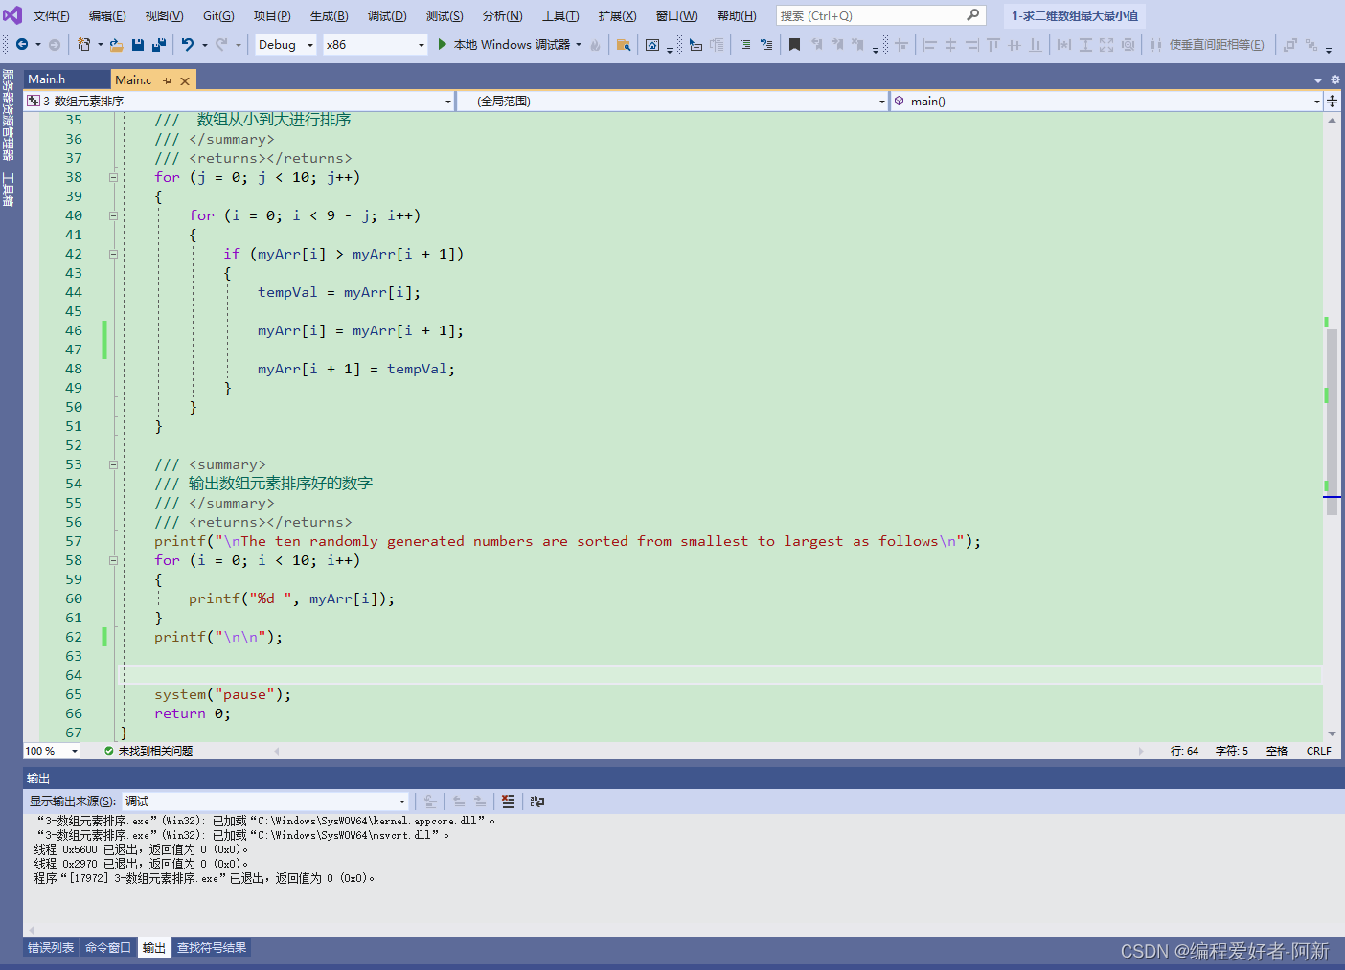Collapse the for loop at line 58
Screen dimensions: 1345x970
tap(113, 560)
